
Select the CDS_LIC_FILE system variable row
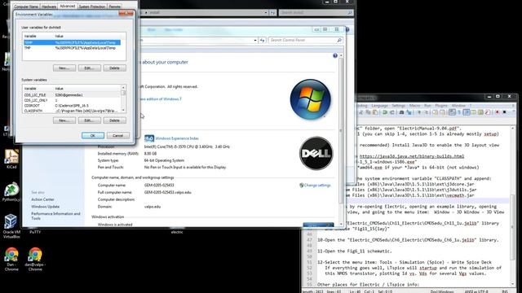tap(72, 95)
